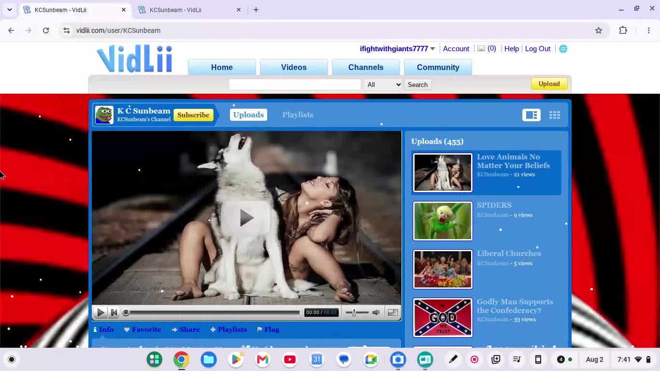Click the yellow Upload button

coord(549,84)
